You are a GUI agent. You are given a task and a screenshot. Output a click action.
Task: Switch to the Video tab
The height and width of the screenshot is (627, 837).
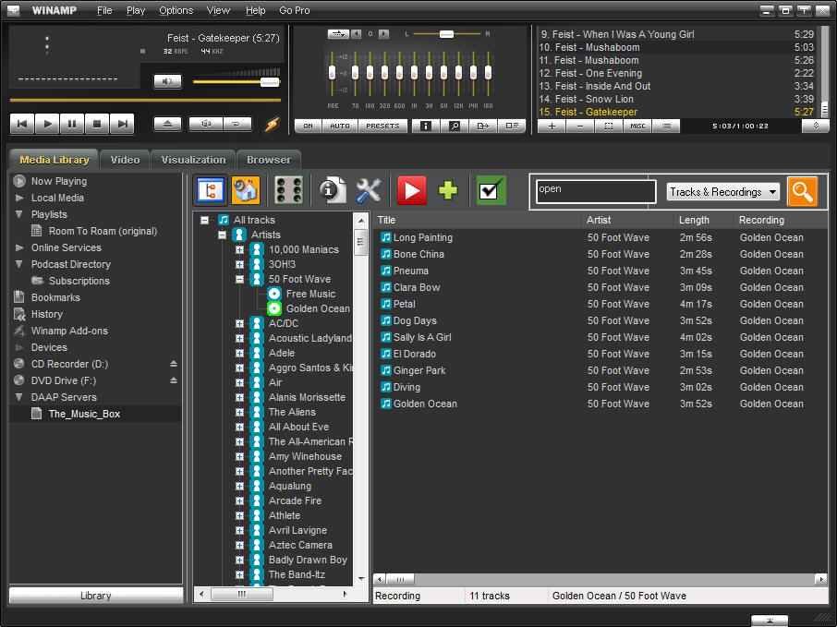coord(125,160)
